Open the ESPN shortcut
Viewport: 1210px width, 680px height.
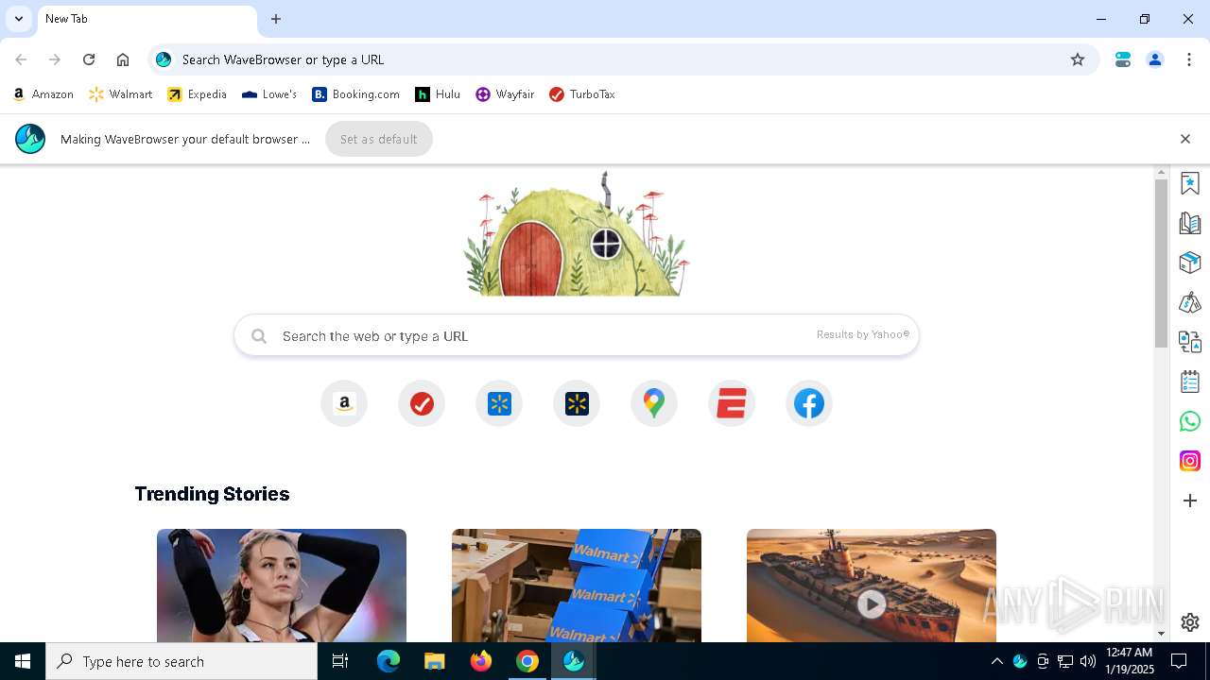pyautogui.click(x=732, y=404)
